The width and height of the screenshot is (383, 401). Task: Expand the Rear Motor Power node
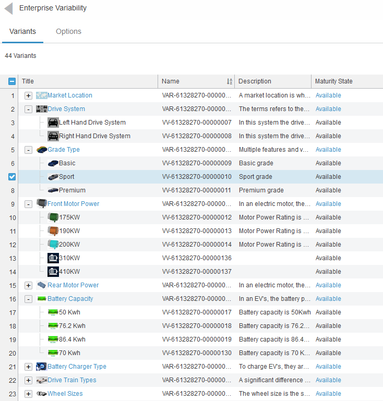[28, 285]
